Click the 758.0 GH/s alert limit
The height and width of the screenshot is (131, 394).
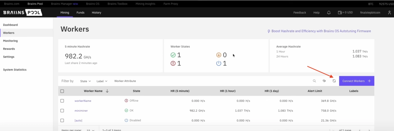point(328,111)
